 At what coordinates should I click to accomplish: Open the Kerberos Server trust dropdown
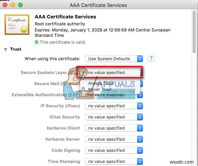tap(114, 139)
